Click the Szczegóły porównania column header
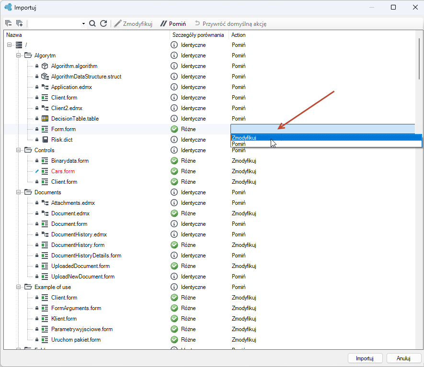 (x=199, y=35)
